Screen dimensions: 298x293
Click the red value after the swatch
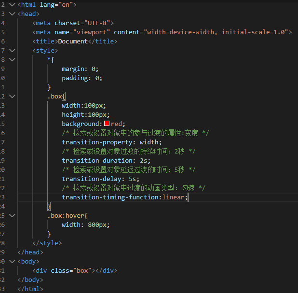pos(116,124)
